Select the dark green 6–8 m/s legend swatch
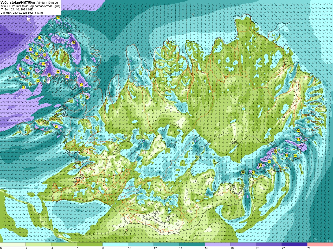 [x=89, y=245]
